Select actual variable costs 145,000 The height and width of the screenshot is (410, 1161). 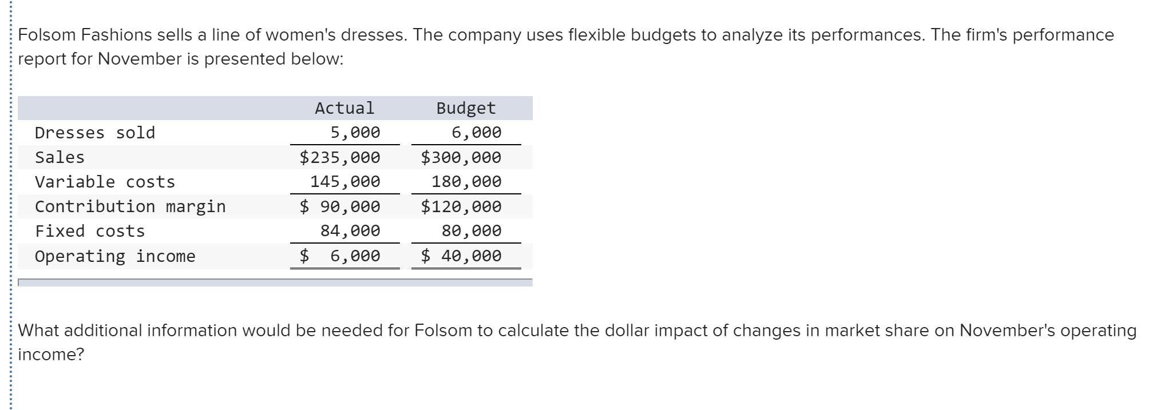(x=345, y=182)
